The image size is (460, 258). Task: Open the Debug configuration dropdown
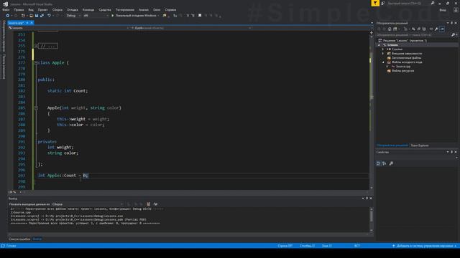tap(73, 16)
